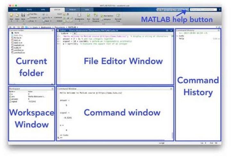Screen dimensions: 231x157
Task: Open the Current Folder panel actions menu
Action: (x=52, y=31)
